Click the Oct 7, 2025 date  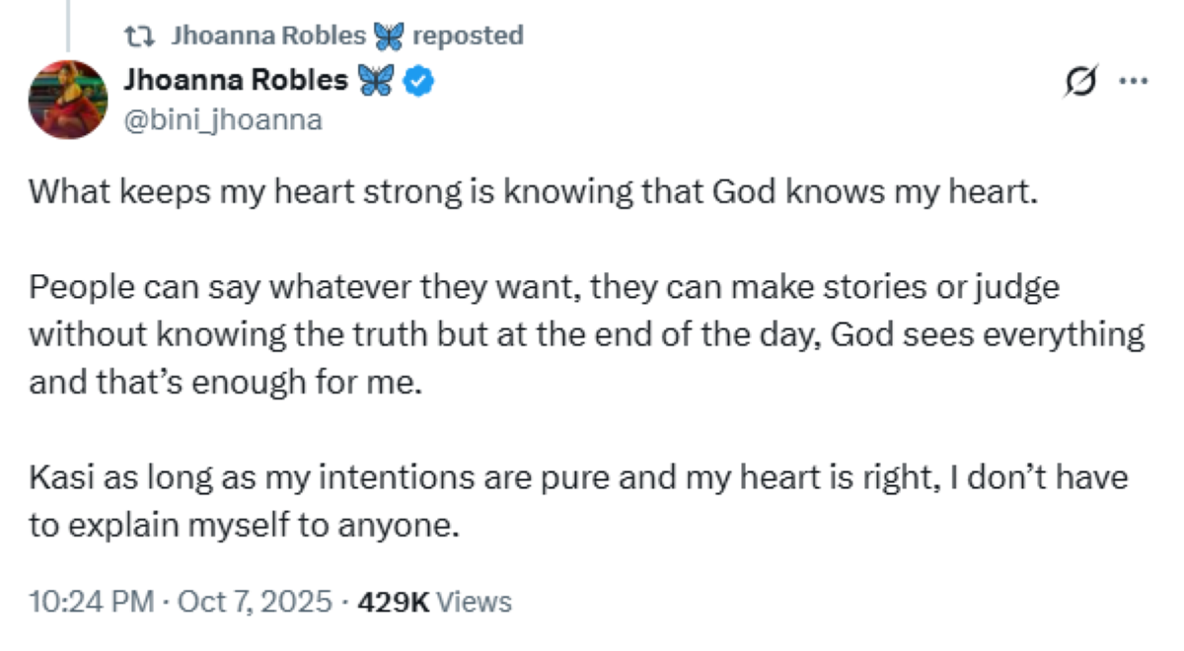click(255, 602)
